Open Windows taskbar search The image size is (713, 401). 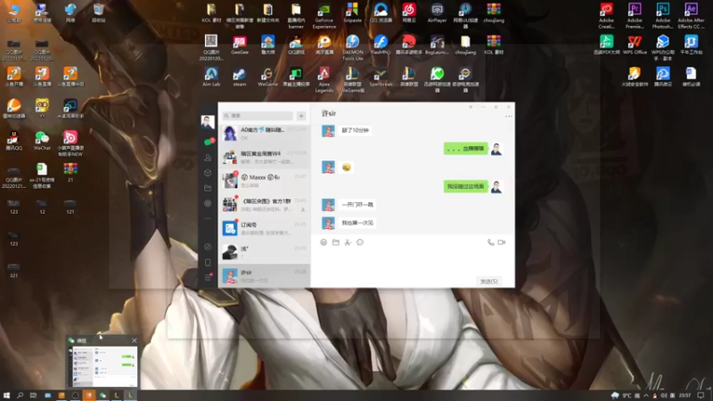(20, 395)
